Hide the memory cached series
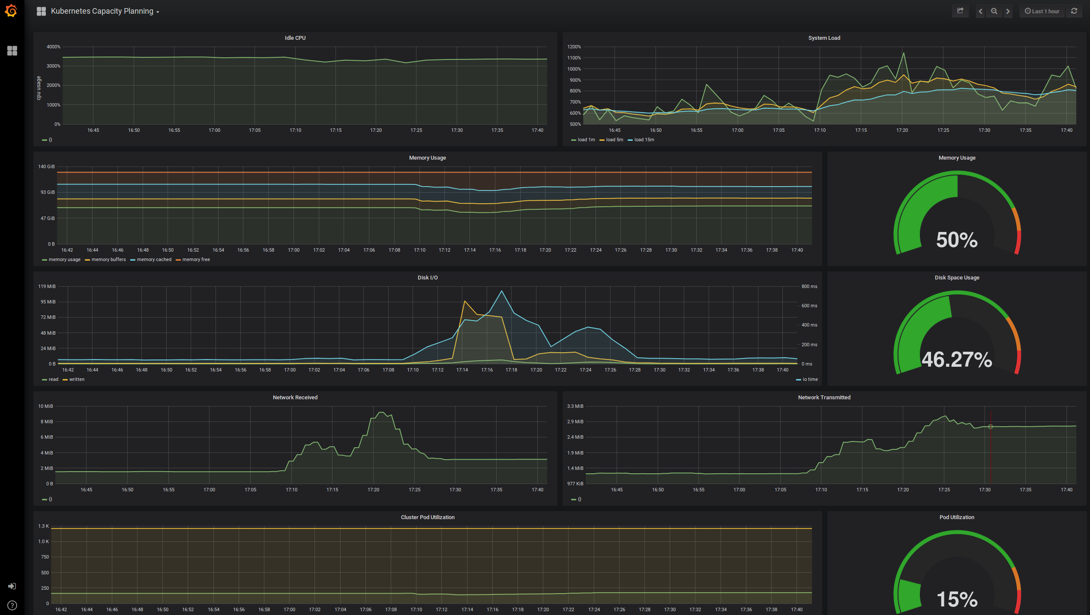This screenshot has width=1090, height=615. 154,259
